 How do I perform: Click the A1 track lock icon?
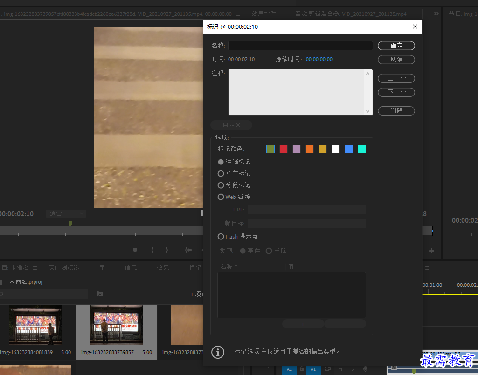click(x=302, y=369)
